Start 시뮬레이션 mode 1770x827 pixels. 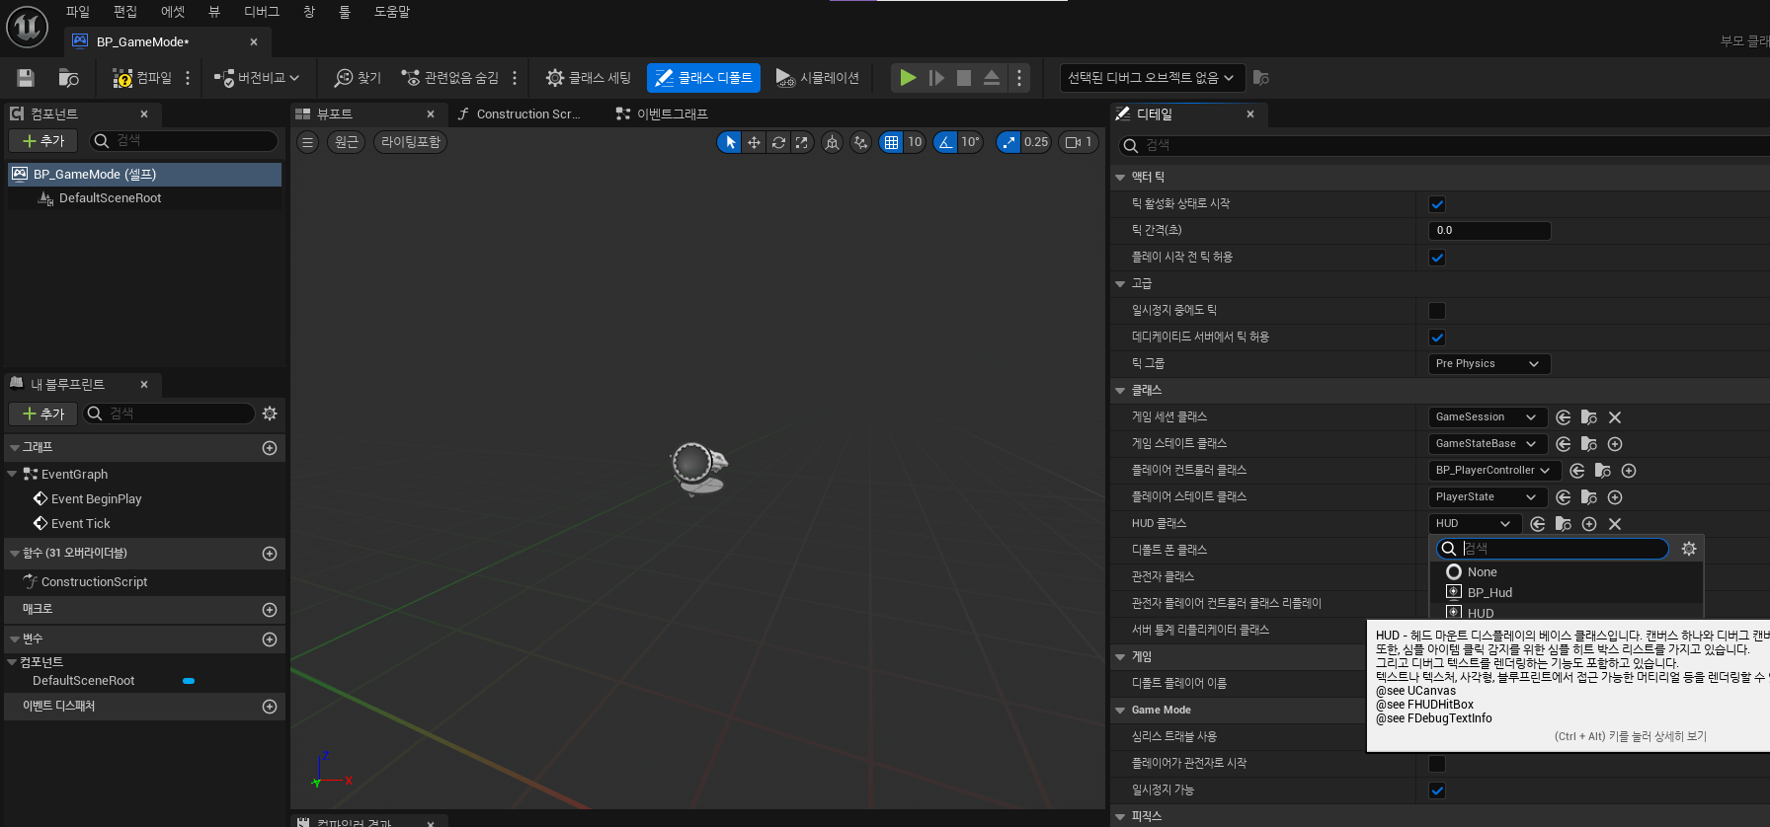pyautogui.click(x=818, y=78)
